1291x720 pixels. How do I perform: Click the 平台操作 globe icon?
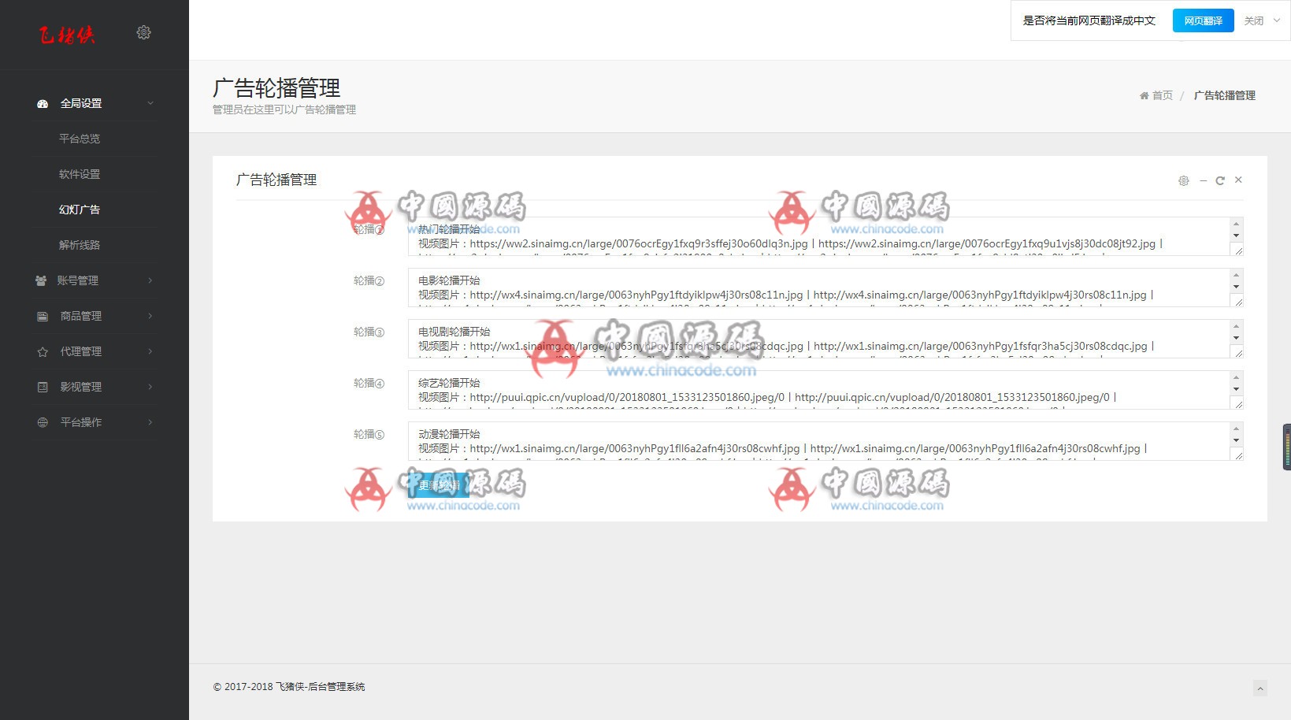tap(42, 422)
